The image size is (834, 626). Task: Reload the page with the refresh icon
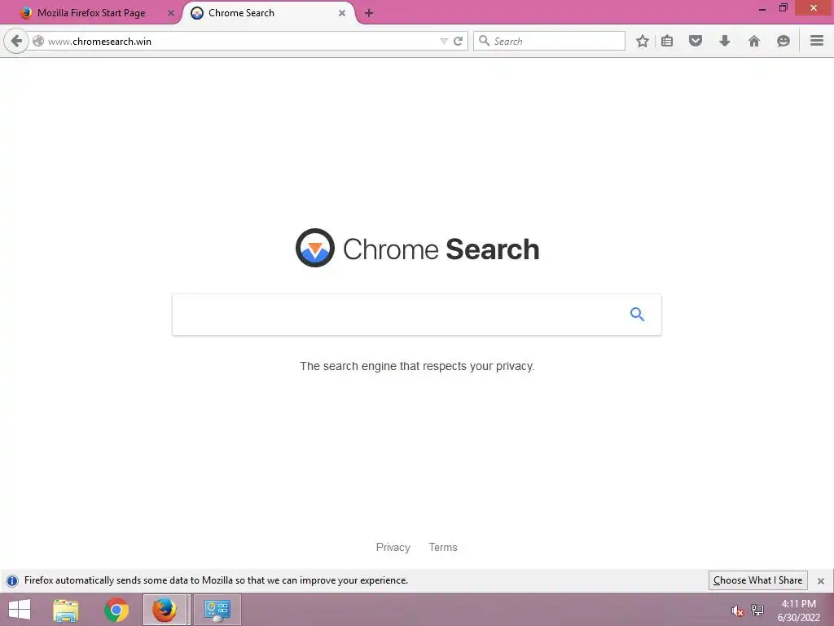click(x=458, y=41)
